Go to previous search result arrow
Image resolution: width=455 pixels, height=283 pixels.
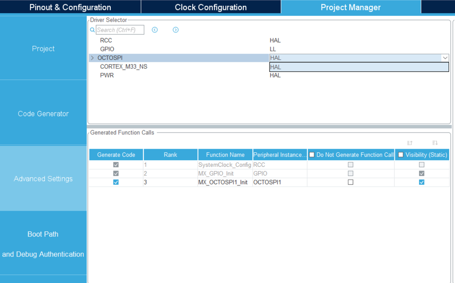[x=155, y=30]
